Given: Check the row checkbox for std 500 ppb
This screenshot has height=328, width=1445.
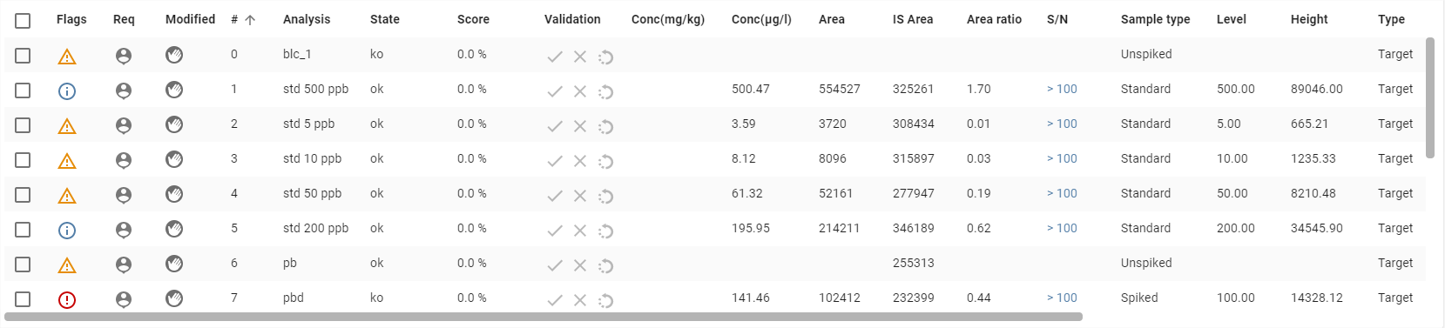Looking at the screenshot, I should (23, 90).
